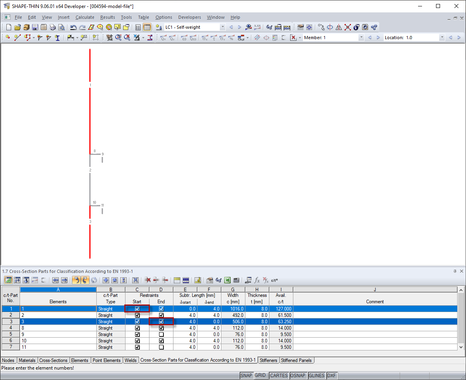
Task: Redo the last action
Action: pyautogui.click(x=82, y=27)
